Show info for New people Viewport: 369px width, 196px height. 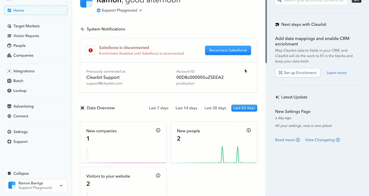click(249, 130)
